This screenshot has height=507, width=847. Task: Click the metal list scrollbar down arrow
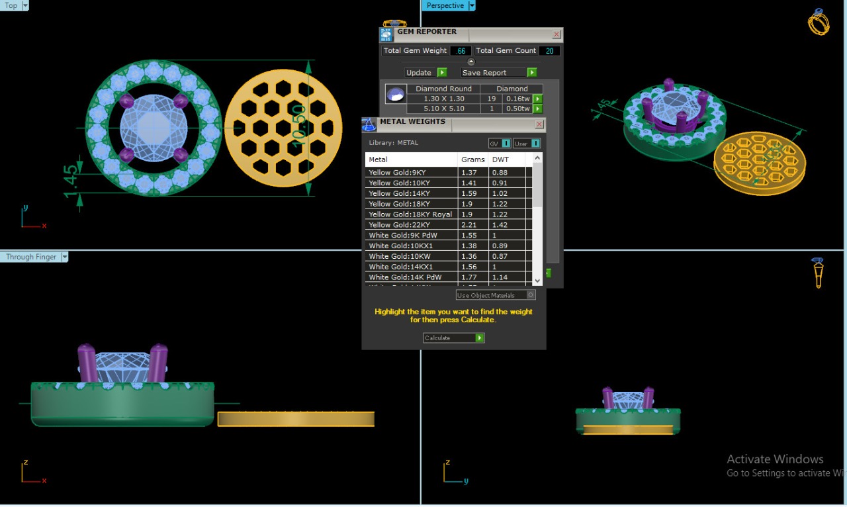click(x=537, y=281)
